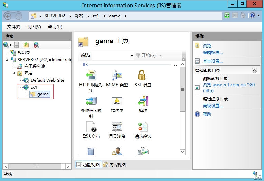
Task: Click the 浏览 www.zc1.com on *:80 link
Action: (x=229, y=88)
